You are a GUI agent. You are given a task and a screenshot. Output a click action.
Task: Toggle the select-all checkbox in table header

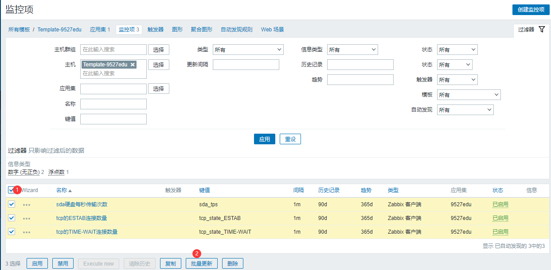click(12, 190)
